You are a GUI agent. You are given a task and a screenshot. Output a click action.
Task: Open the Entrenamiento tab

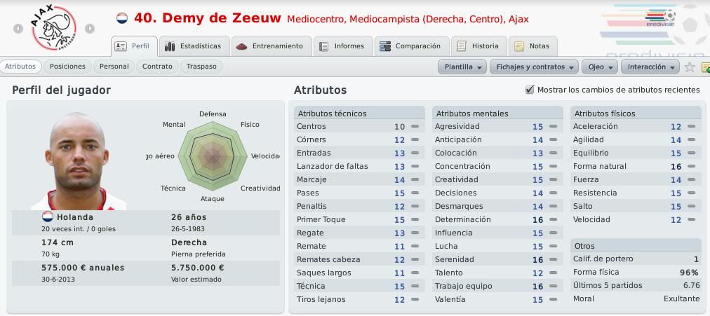point(270,46)
